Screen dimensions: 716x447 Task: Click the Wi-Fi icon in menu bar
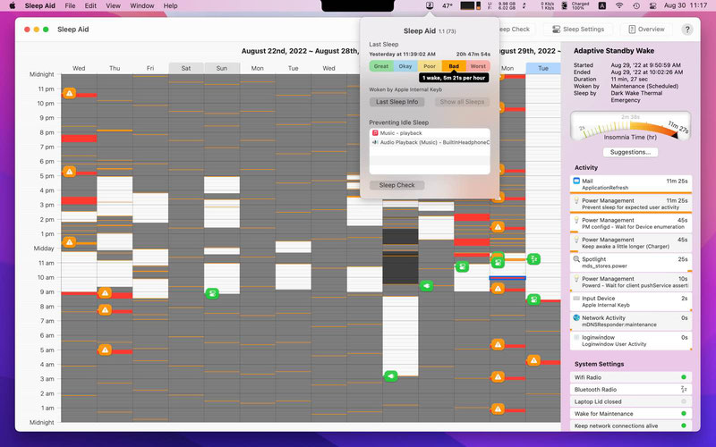(x=619, y=5)
